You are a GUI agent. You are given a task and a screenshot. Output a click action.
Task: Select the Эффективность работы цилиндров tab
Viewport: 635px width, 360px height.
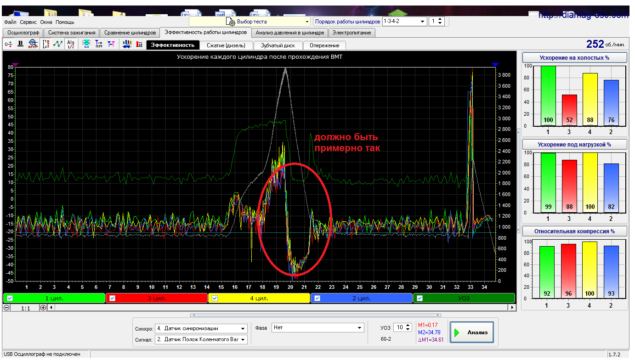[x=205, y=32]
